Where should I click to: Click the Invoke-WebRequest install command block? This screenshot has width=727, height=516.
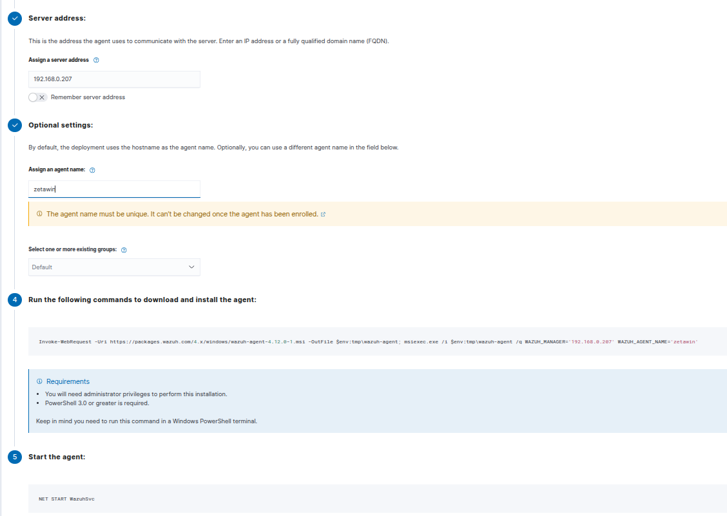368,341
